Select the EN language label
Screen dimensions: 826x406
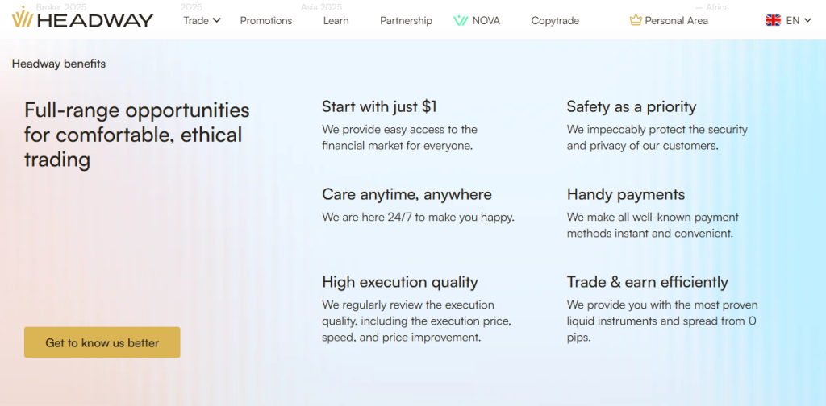[x=793, y=20]
